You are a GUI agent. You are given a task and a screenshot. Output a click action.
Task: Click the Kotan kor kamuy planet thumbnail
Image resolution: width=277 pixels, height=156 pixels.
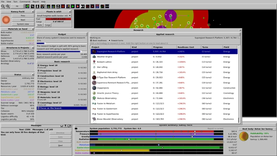click(x=244, y=136)
